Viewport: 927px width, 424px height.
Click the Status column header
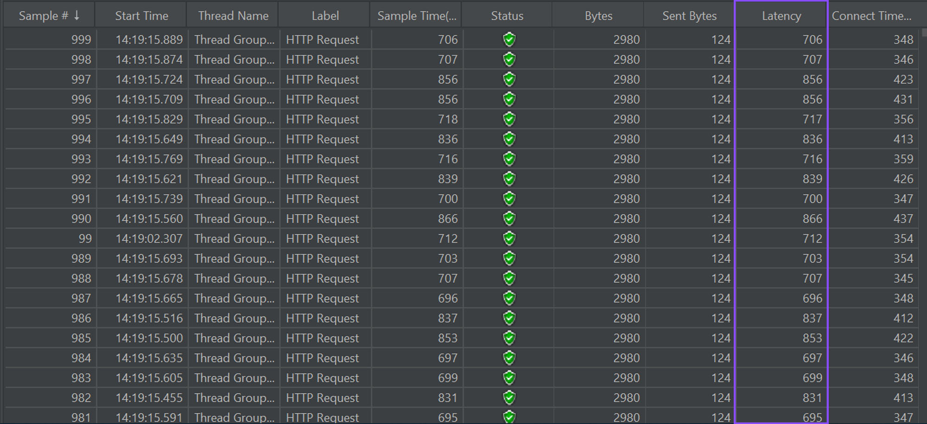[507, 16]
